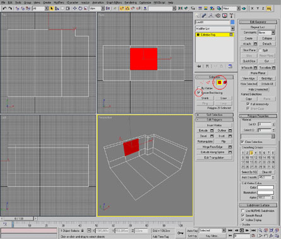Open the Modify command panel tab
The image size is (281, 239).
coord(204,16)
